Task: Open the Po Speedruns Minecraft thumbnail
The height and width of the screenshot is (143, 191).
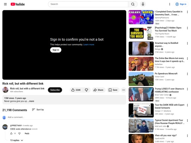Action: (x=141, y=79)
